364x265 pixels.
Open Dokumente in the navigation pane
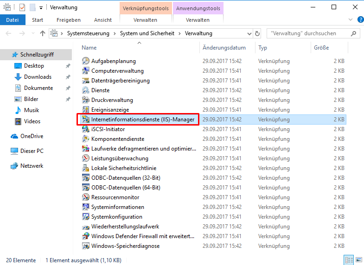pos(38,88)
